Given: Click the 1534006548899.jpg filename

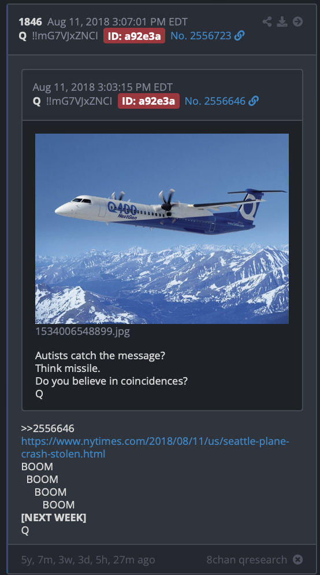Looking at the screenshot, I should coord(83,331).
